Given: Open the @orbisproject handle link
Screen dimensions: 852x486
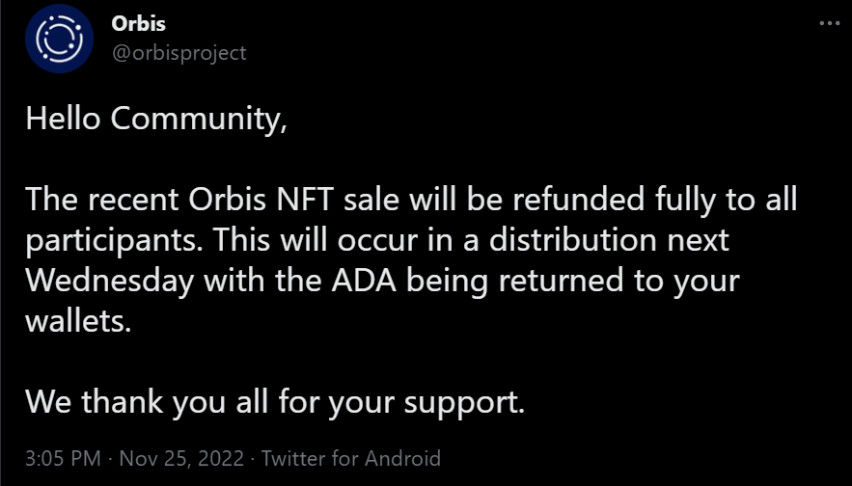Looking at the screenshot, I should 179,52.
